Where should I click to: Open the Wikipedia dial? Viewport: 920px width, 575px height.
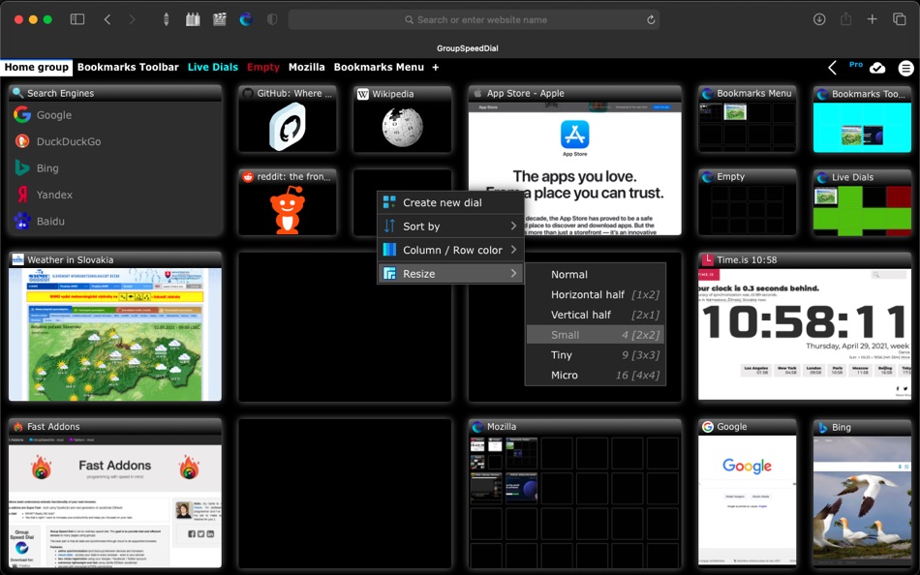point(403,119)
